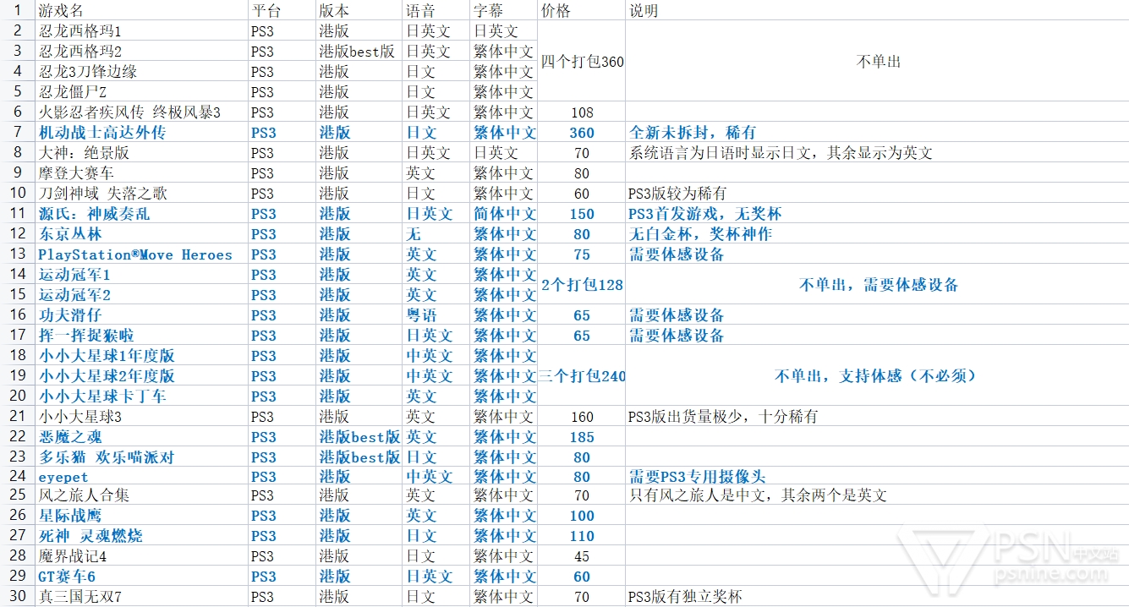
Task: Select the merged price cell 2个打包128
Action: [x=582, y=284]
